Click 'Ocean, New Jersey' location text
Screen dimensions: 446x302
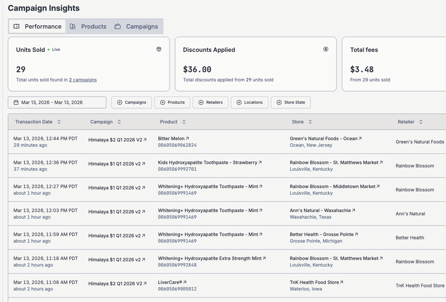coord(311,145)
